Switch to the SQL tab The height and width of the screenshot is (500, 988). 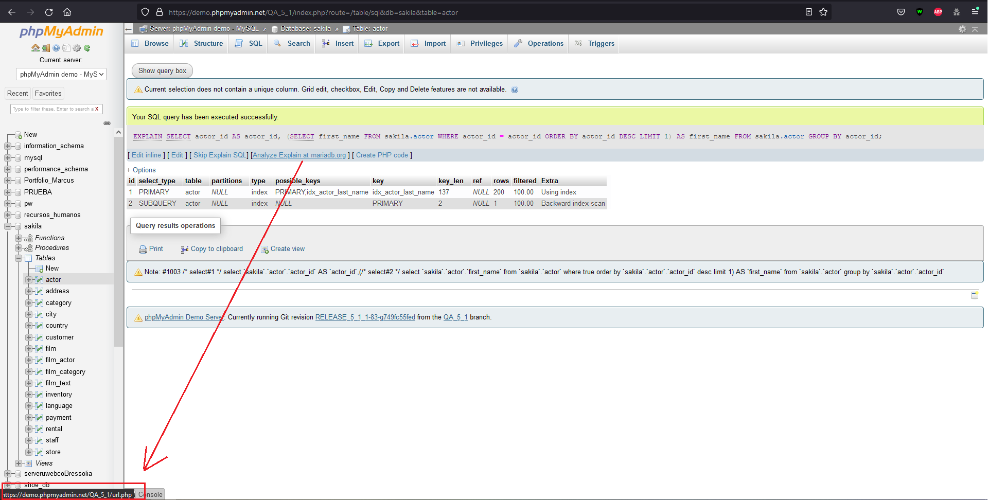pos(248,44)
